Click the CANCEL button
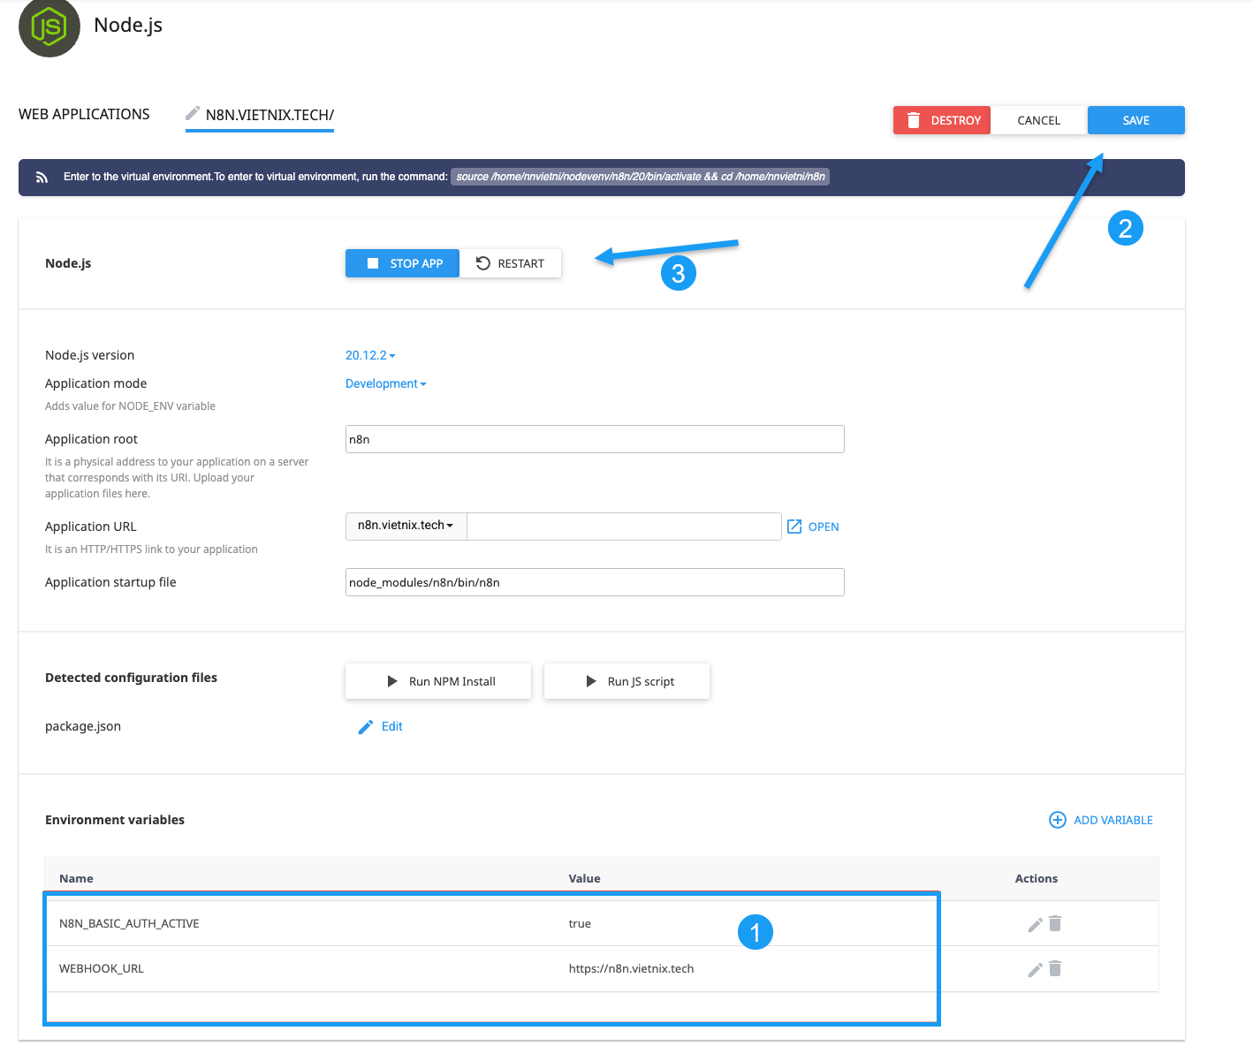The height and width of the screenshot is (1061, 1253). [x=1039, y=120]
